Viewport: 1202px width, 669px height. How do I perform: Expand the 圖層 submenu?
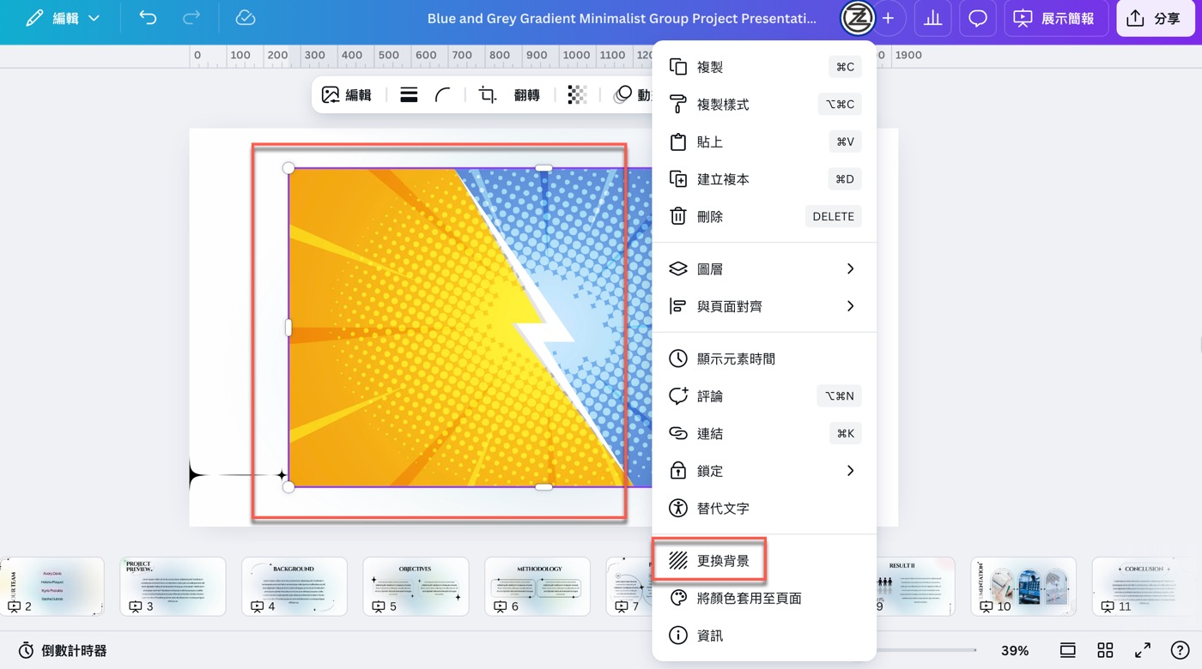(x=764, y=268)
